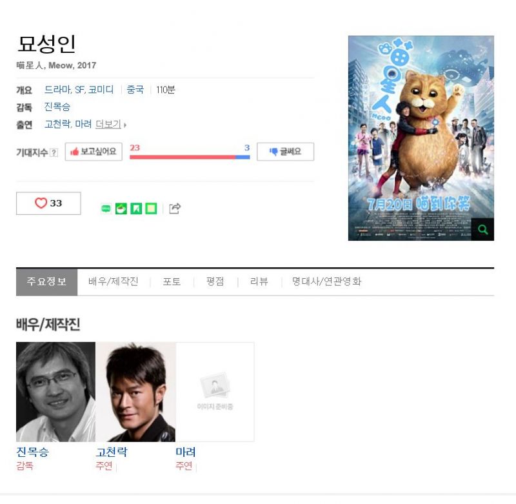Viewport: 516px width, 504px height.
Task: Select the 평점 tab
Action: click(x=215, y=282)
